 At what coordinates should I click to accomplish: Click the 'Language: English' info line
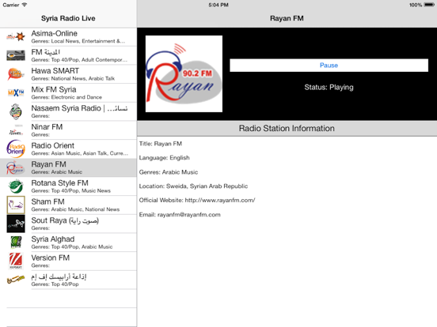click(165, 158)
